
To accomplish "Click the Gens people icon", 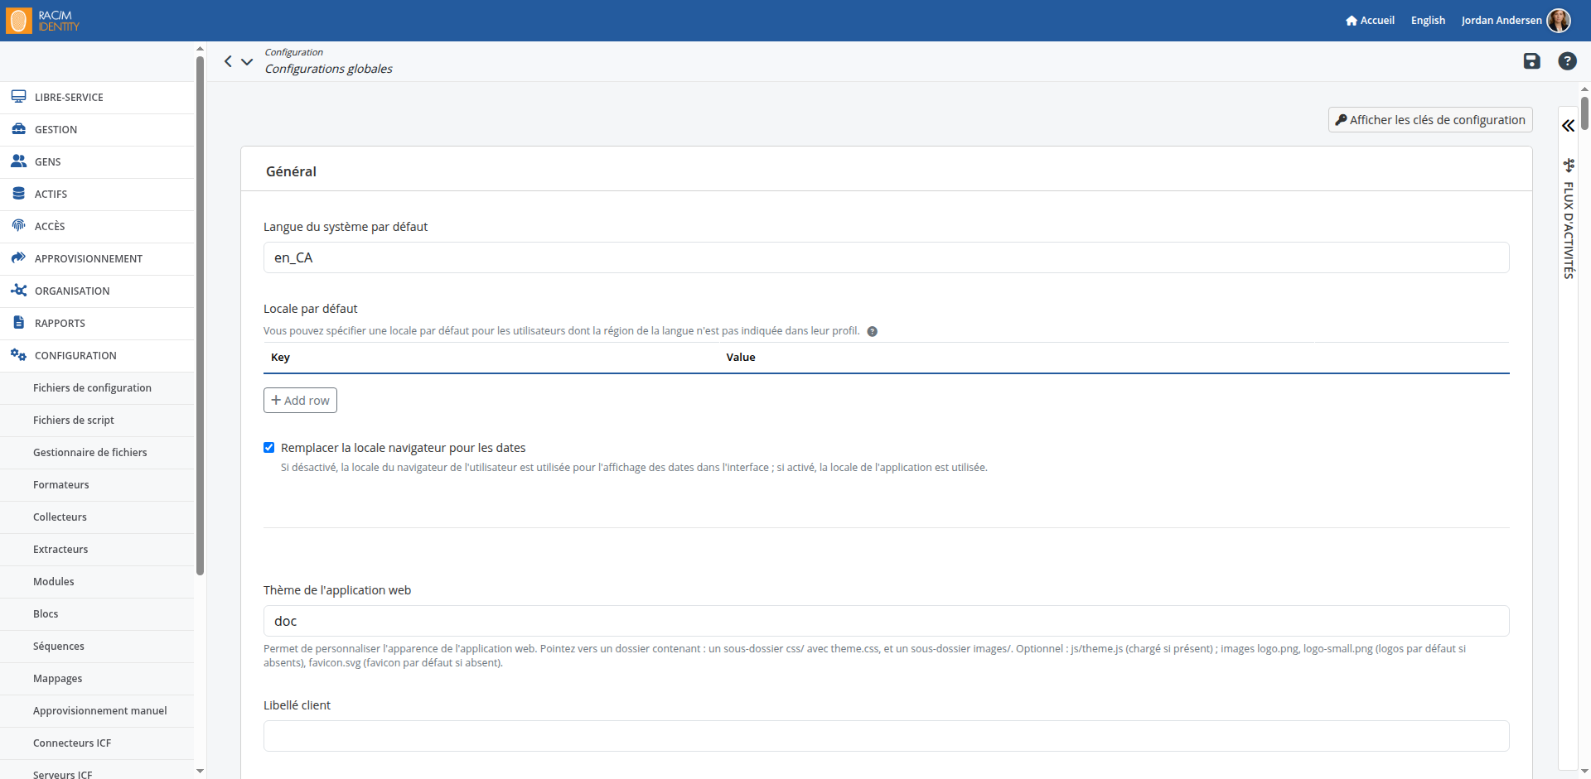I will (x=18, y=161).
